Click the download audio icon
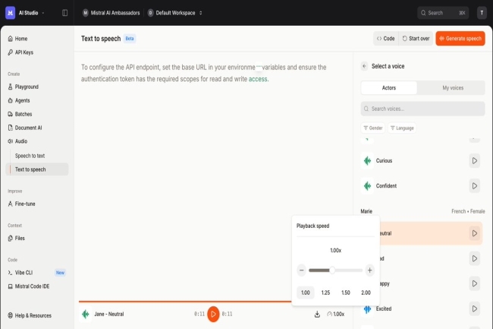 [317, 314]
